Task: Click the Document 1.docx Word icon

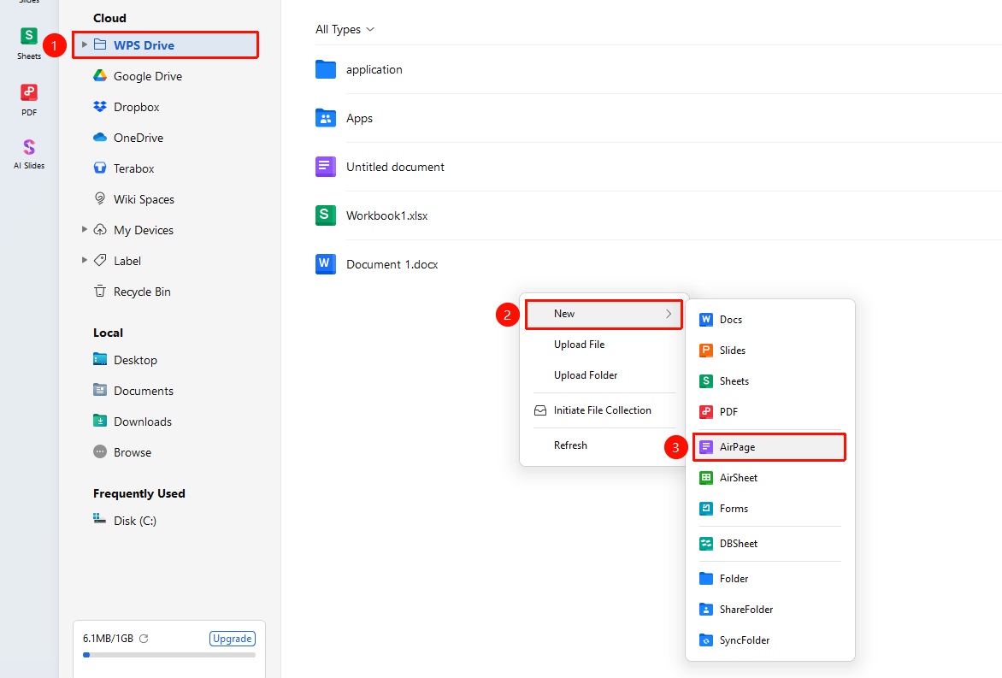Action: coord(325,264)
